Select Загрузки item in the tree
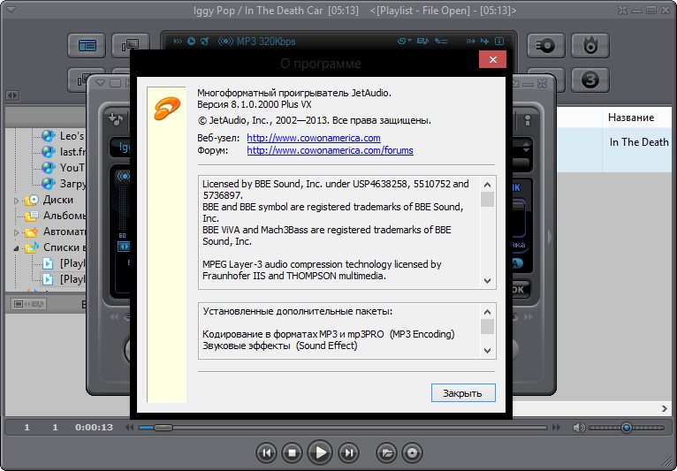 (64, 184)
